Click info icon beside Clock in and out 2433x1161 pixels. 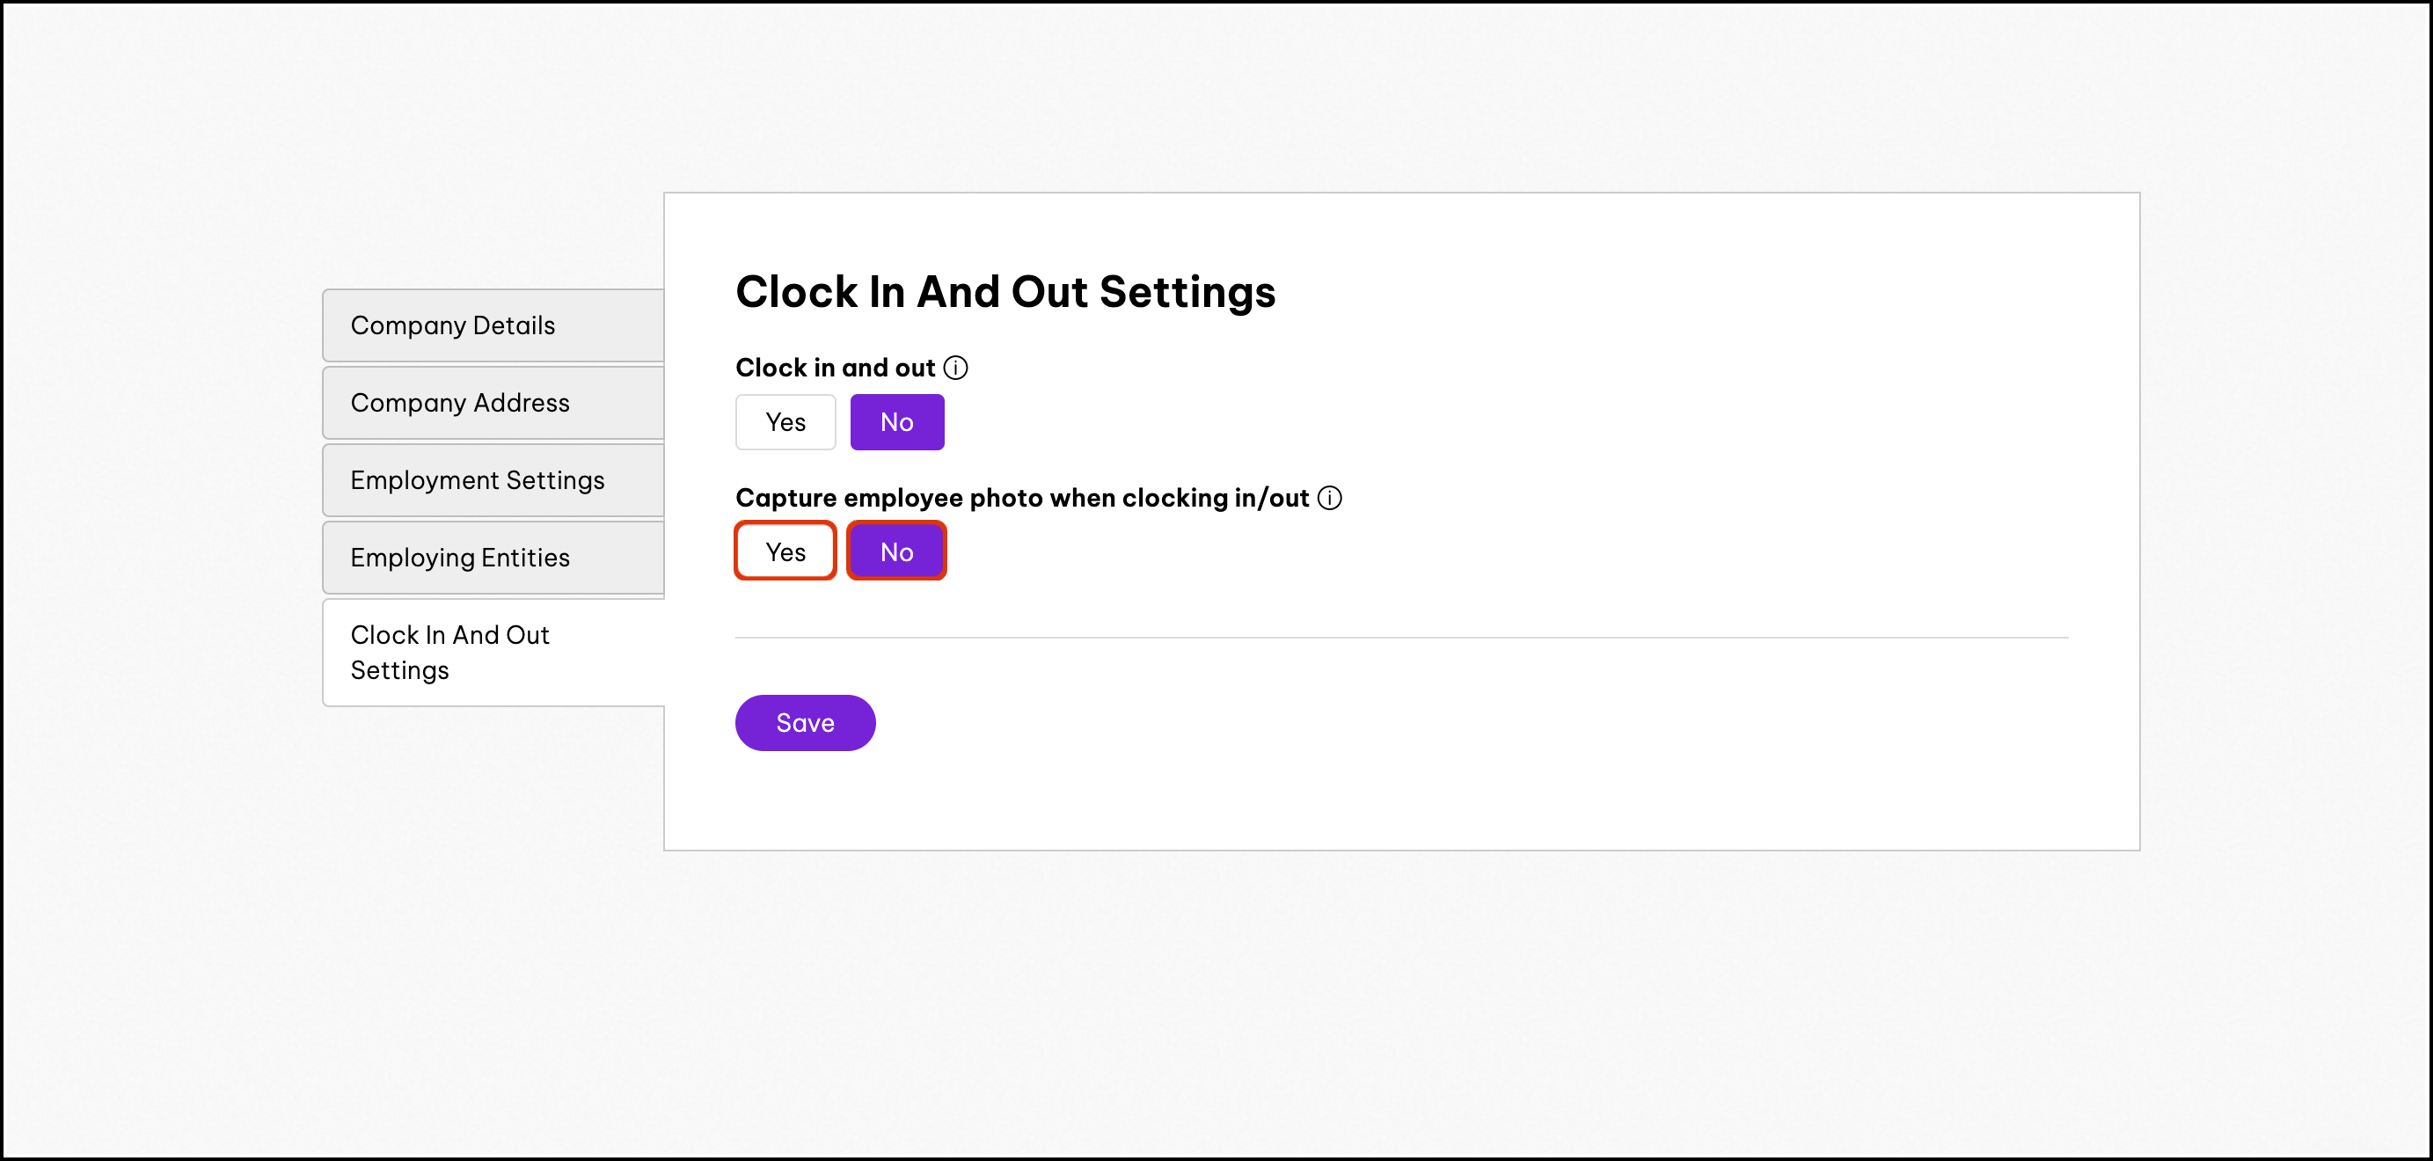[x=955, y=368]
